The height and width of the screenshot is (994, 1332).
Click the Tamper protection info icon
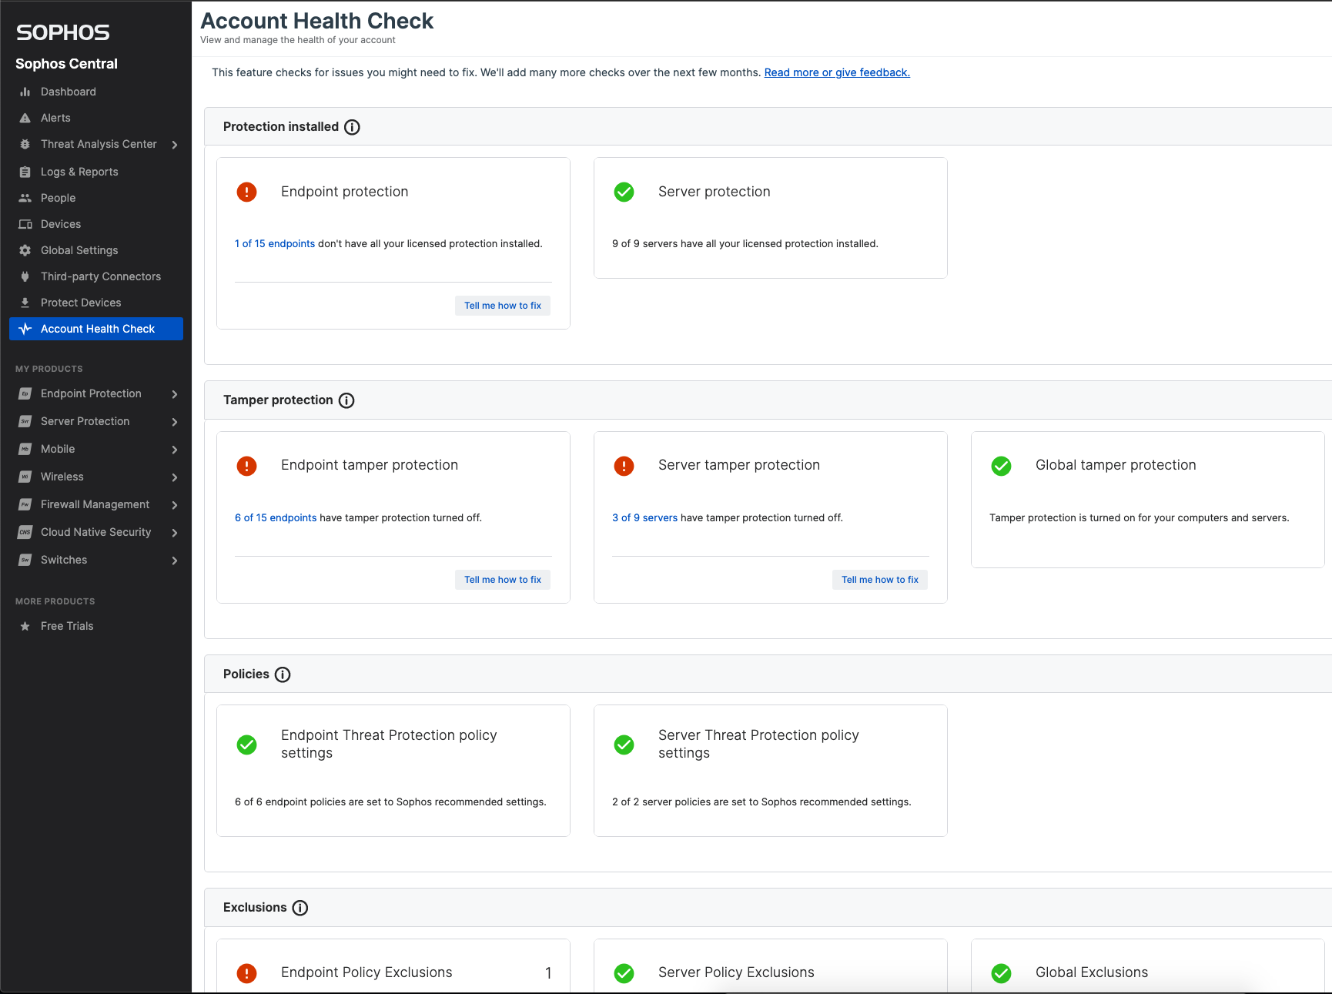click(x=346, y=400)
